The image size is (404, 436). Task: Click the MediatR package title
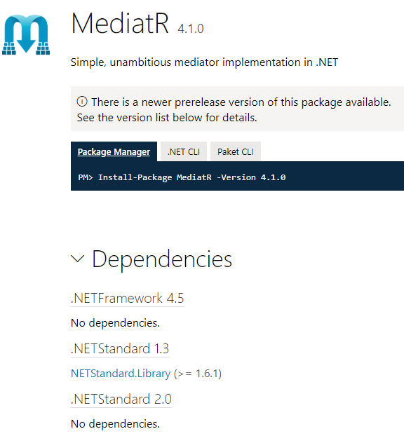click(x=120, y=23)
